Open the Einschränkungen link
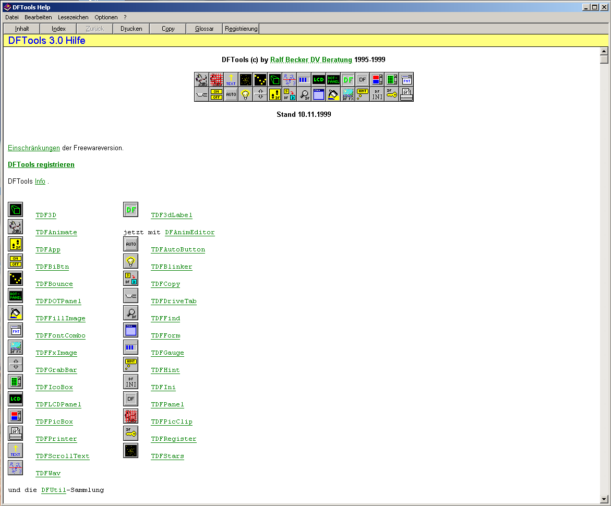 coord(34,148)
